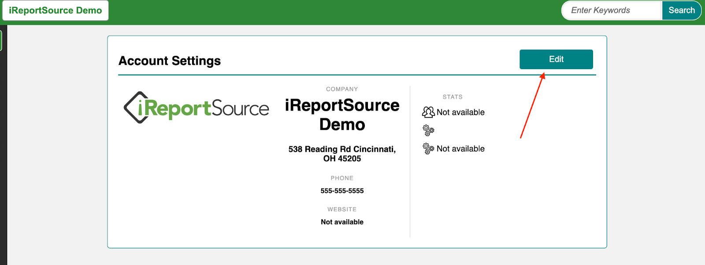Click the Search button
This screenshot has height=265, width=705.
click(x=681, y=11)
